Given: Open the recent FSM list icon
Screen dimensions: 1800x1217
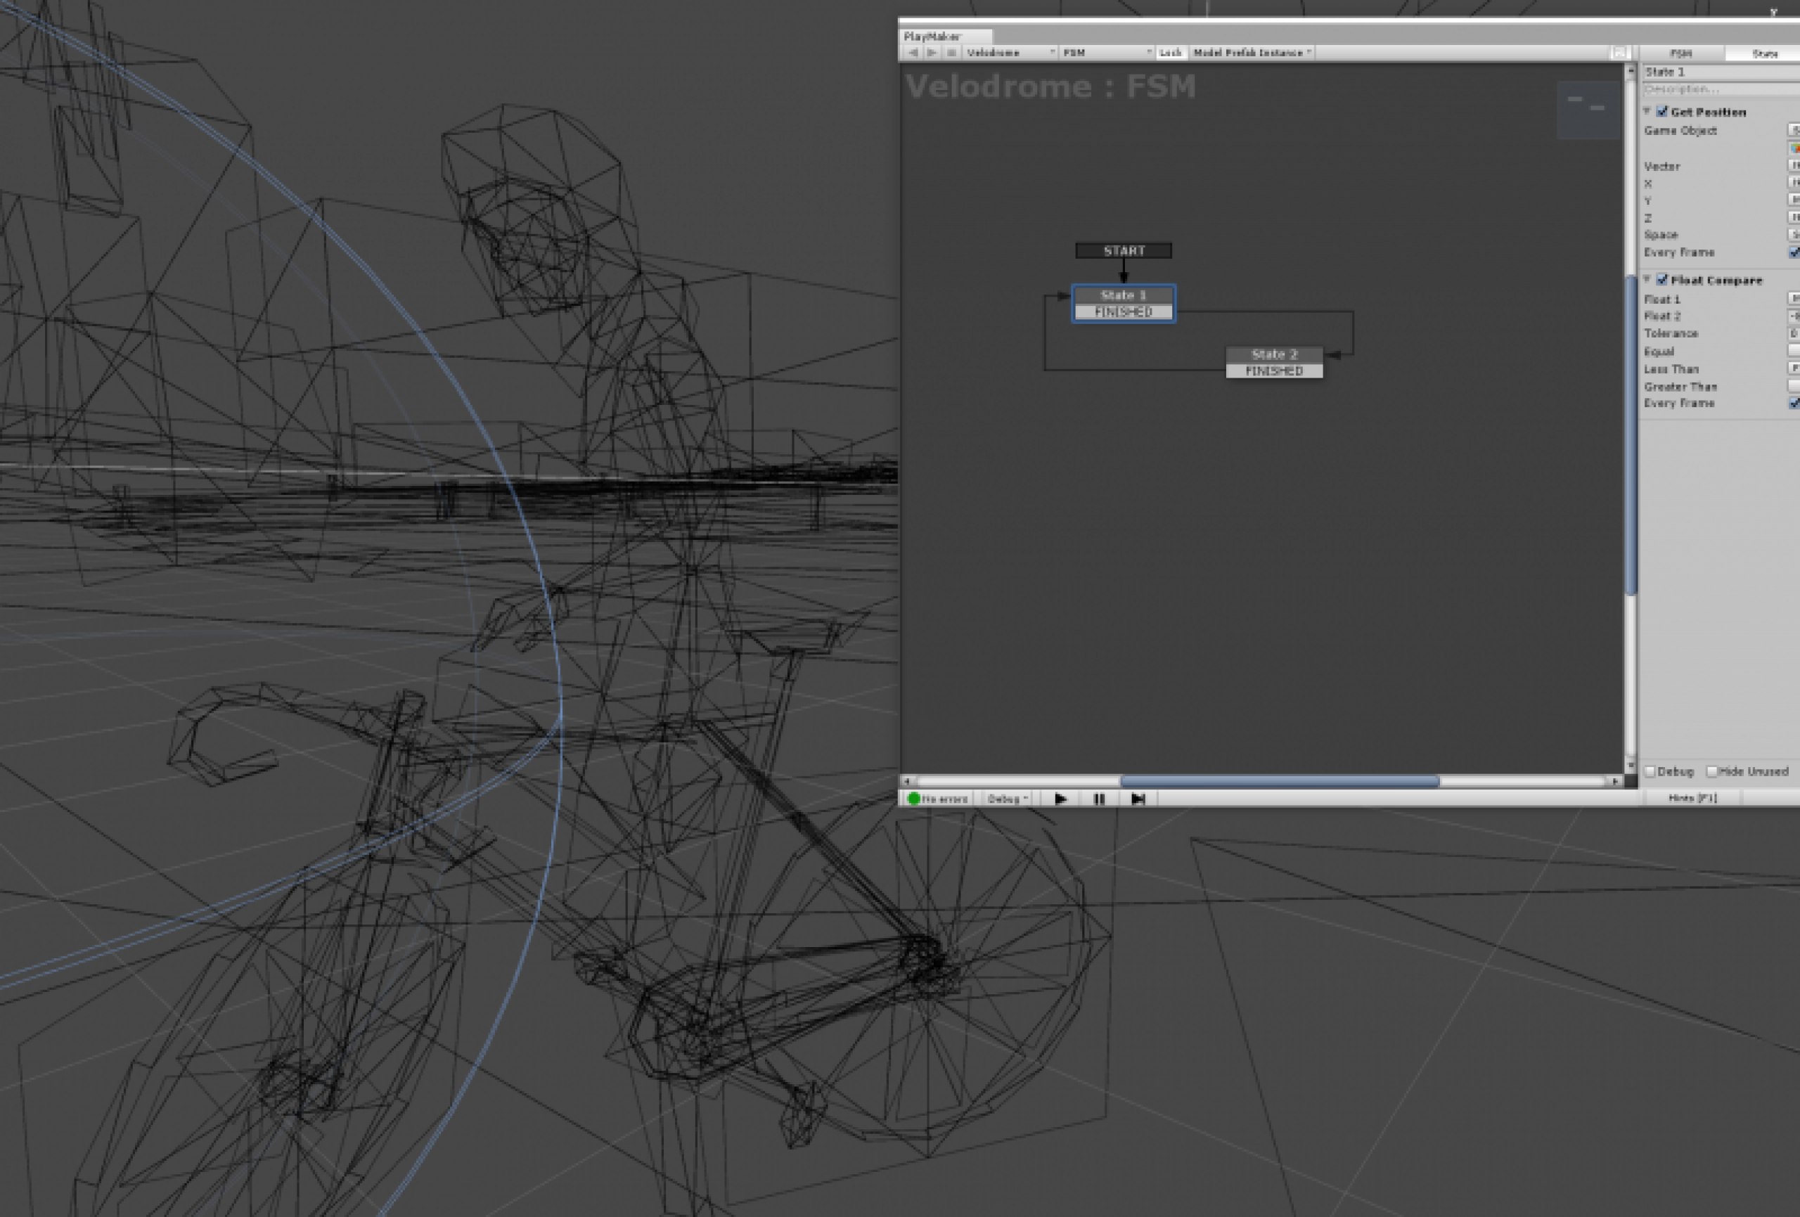Looking at the screenshot, I should (952, 53).
